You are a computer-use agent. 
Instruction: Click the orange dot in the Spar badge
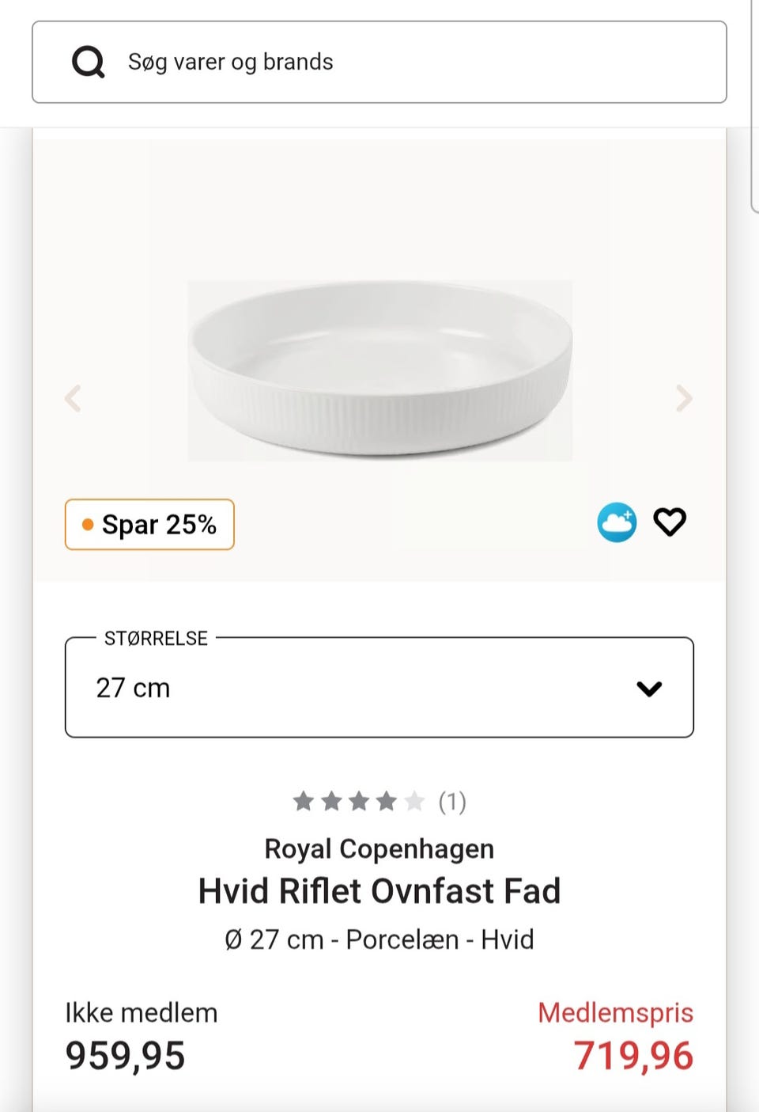click(88, 525)
